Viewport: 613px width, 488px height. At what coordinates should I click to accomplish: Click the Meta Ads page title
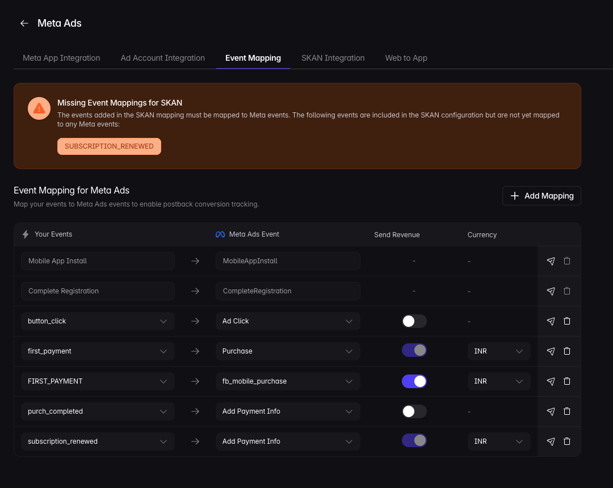[60, 23]
